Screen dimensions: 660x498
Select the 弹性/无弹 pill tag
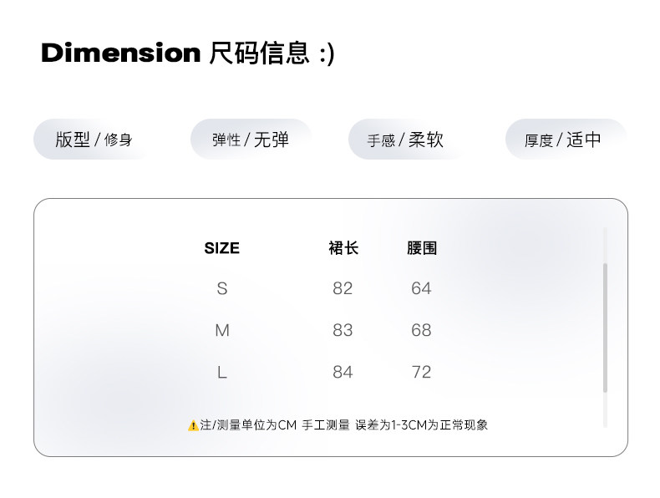point(250,140)
